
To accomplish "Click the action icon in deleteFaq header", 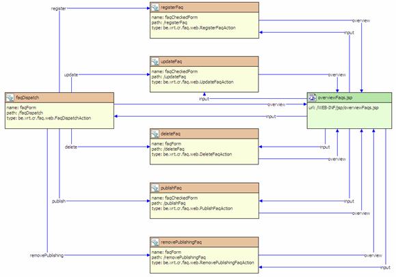I will coord(155,134).
